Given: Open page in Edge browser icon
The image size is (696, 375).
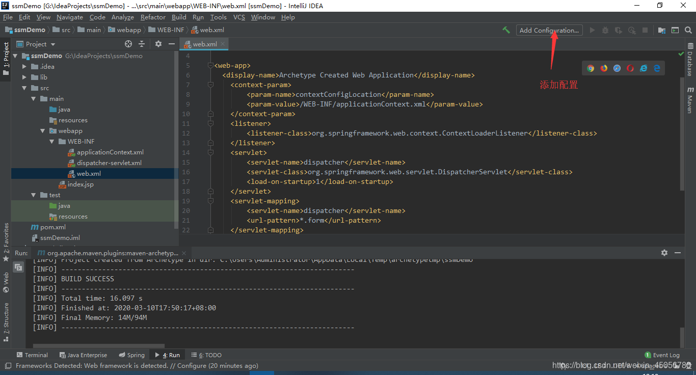Looking at the screenshot, I should click(x=657, y=68).
